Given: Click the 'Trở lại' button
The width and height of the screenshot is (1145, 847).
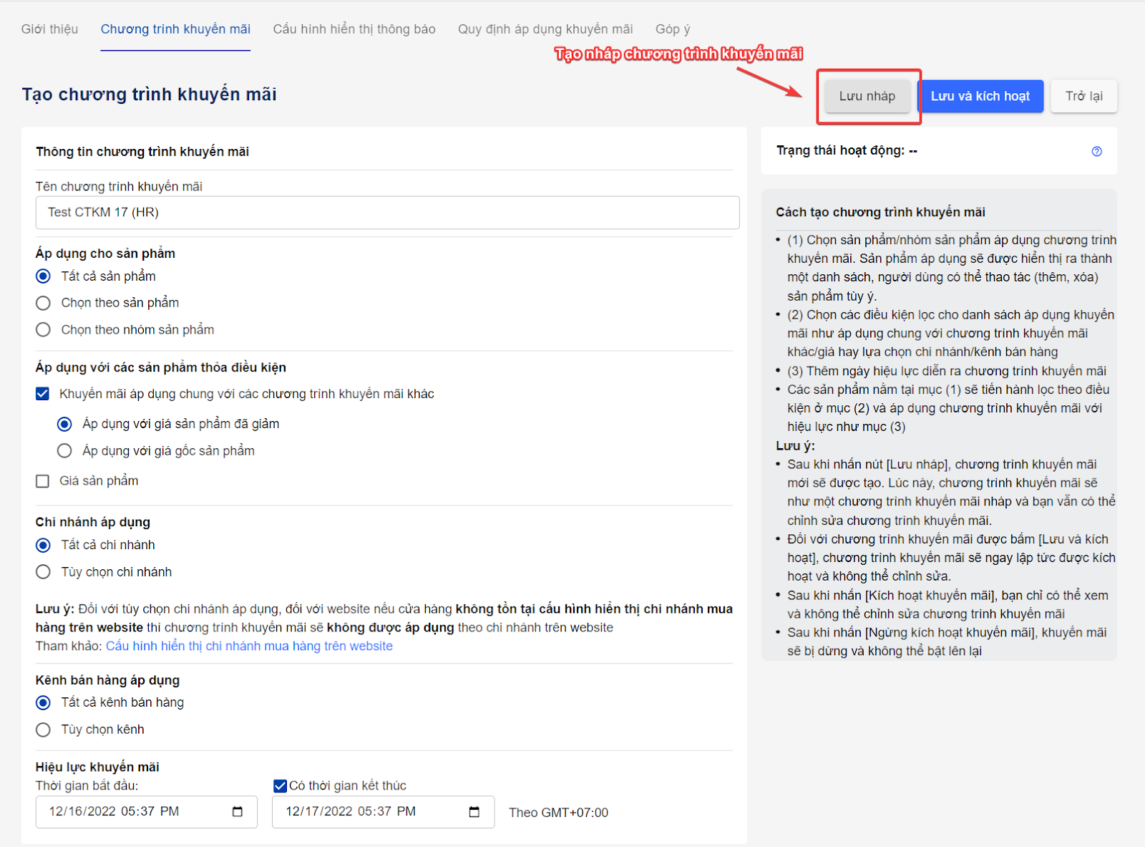Looking at the screenshot, I should 1083,96.
